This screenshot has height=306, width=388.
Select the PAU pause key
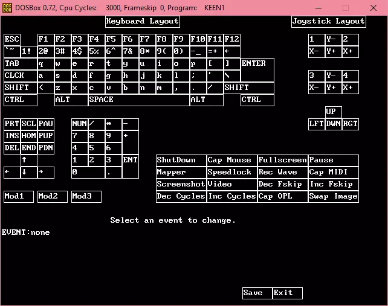pos(46,124)
